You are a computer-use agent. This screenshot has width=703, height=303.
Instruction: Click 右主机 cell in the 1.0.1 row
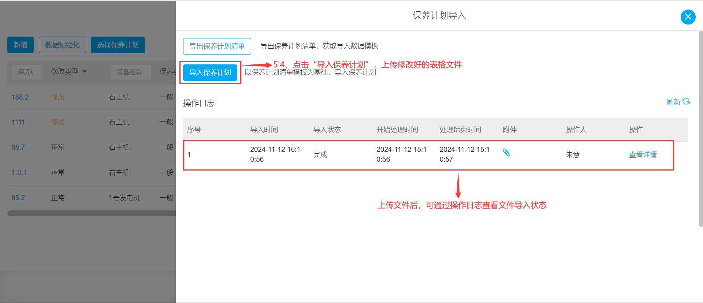coord(119,172)
